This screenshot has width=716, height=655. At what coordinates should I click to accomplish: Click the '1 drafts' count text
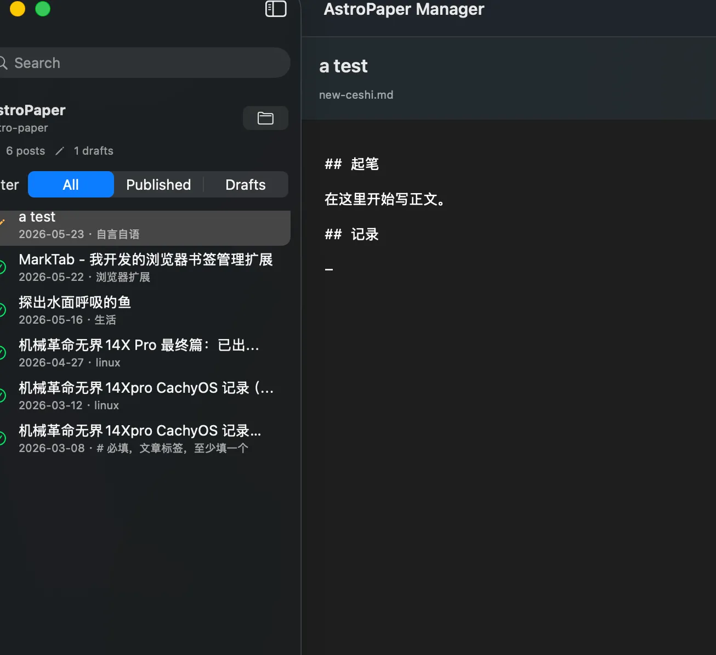[94, 151]
